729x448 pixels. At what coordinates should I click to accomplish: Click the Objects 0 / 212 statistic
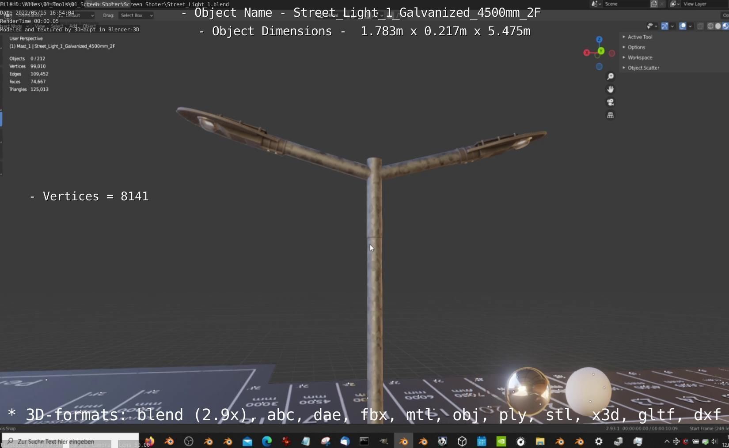[27, 58]
